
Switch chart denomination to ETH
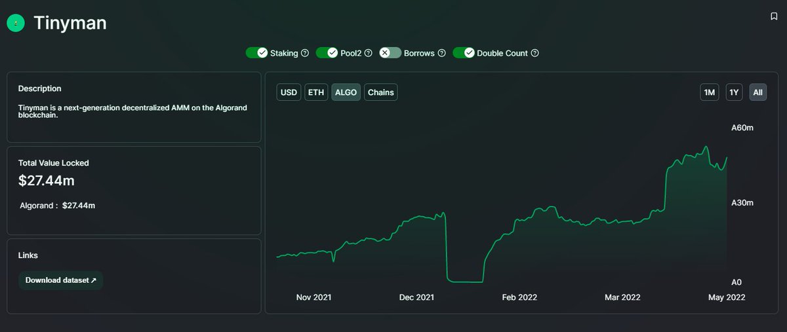point(316,92)
